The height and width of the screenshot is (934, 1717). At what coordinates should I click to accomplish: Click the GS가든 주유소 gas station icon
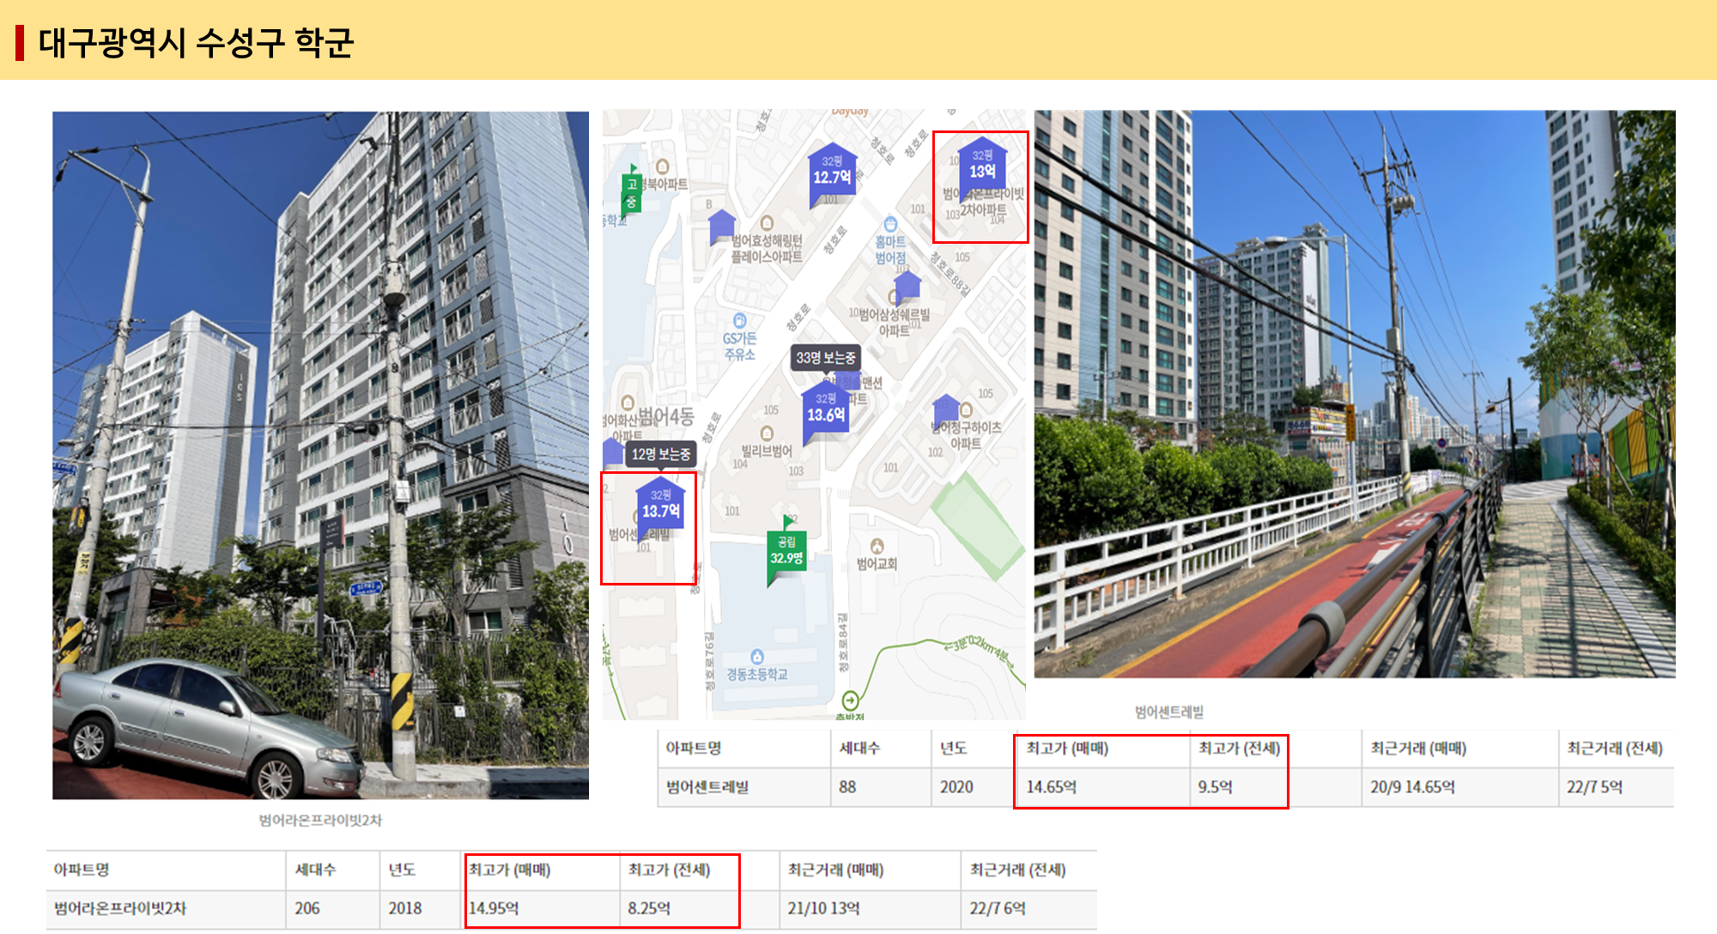pyautogui.click(x=739, y=321)
